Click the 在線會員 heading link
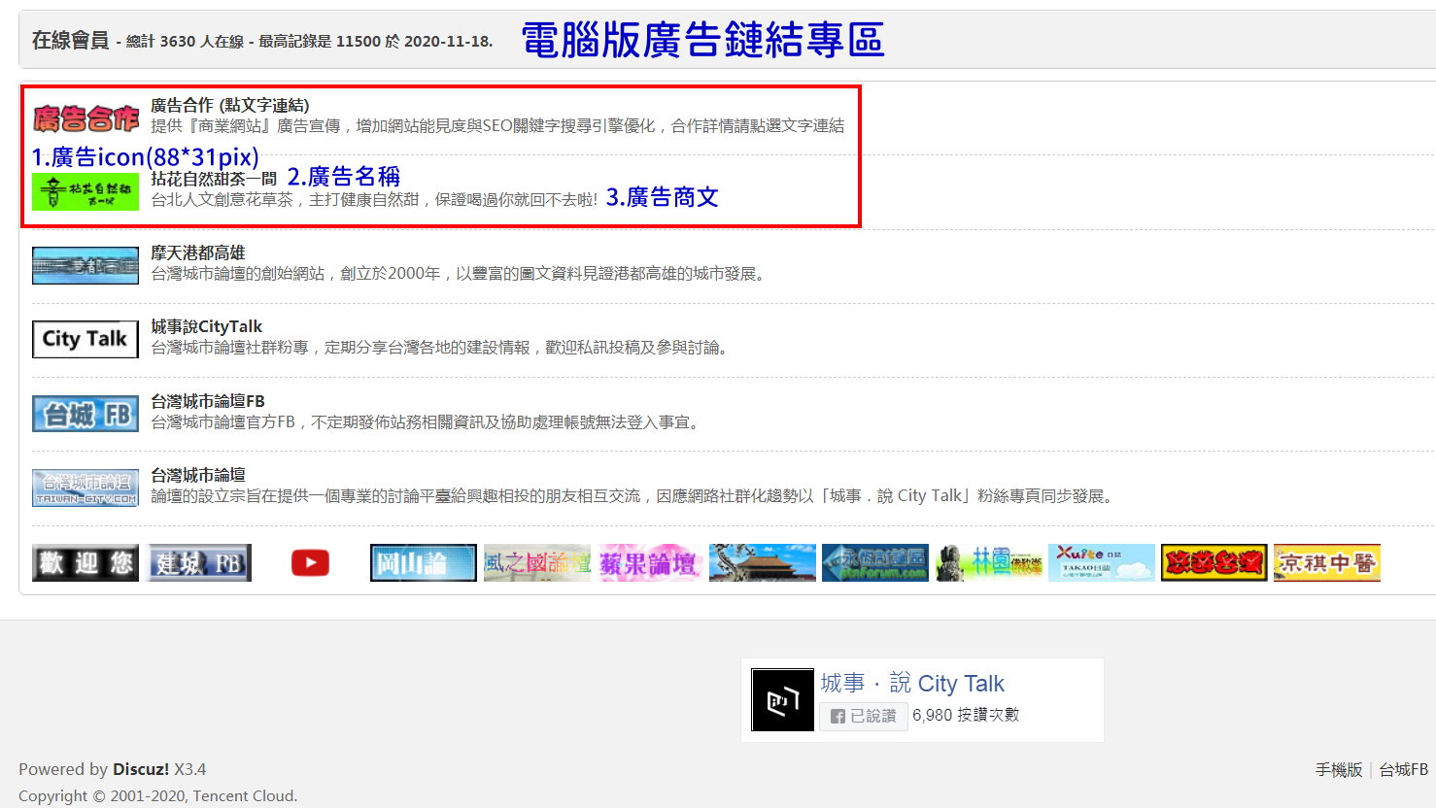 (x=71, y=40)
